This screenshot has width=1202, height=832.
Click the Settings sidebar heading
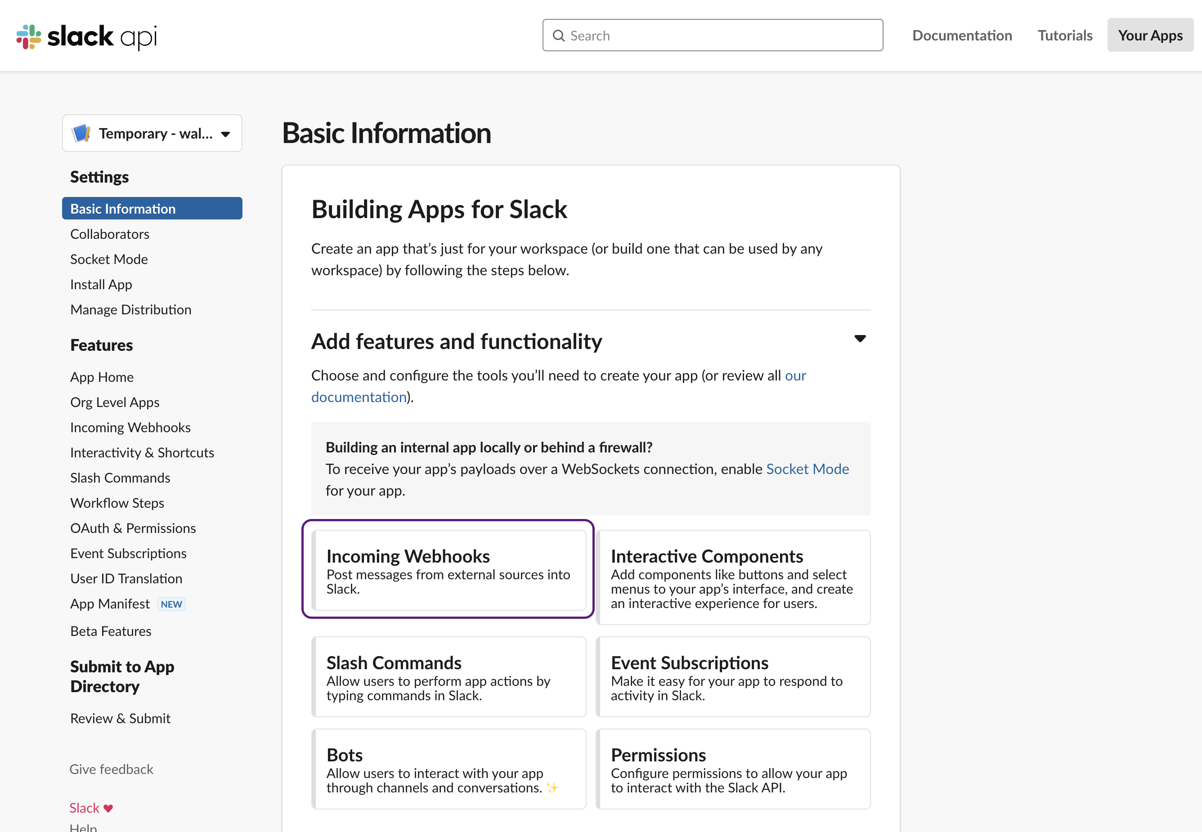(99, 177)
